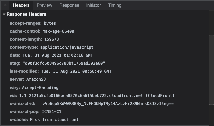Select the last-modified header name
Viewport: 214px width, 126px height.
pyautogui.click(x=24, y=71)
